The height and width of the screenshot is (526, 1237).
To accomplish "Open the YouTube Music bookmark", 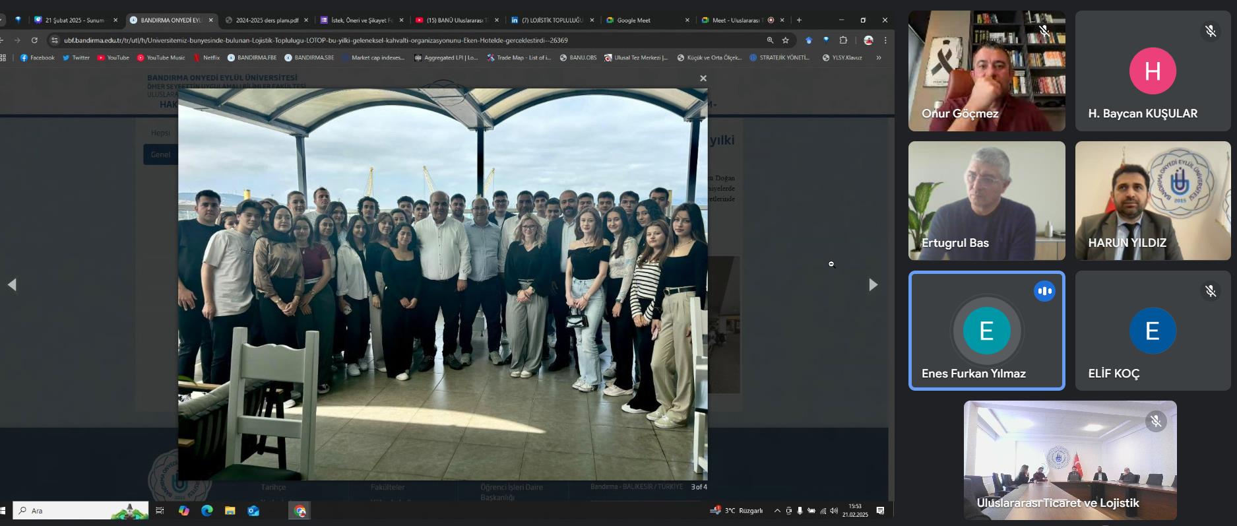I will [x=161, y=58].
